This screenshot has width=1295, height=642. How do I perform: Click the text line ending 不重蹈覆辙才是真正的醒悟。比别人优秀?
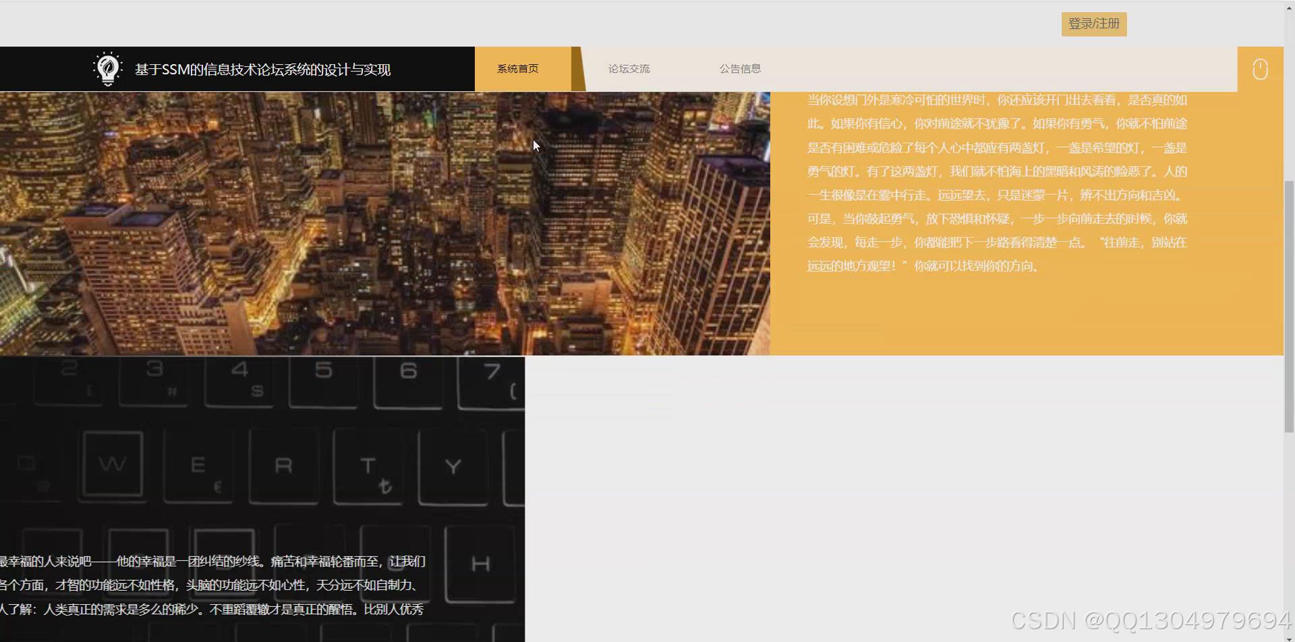(x=212, y=609)
